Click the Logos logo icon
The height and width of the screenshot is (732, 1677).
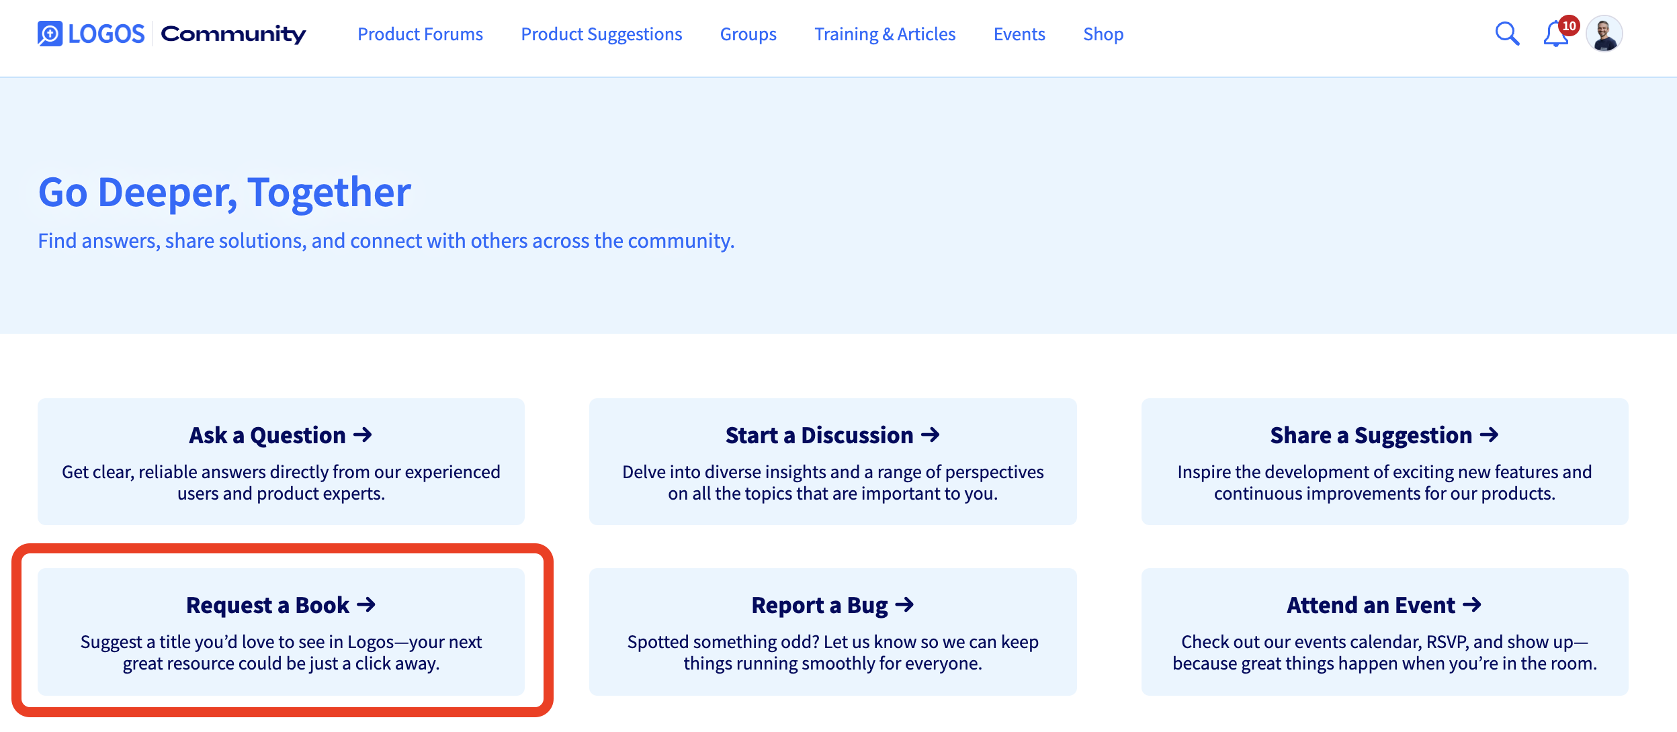pos(50,34)
